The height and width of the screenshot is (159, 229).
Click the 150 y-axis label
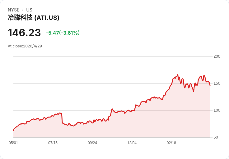click(x=217, y=83)
